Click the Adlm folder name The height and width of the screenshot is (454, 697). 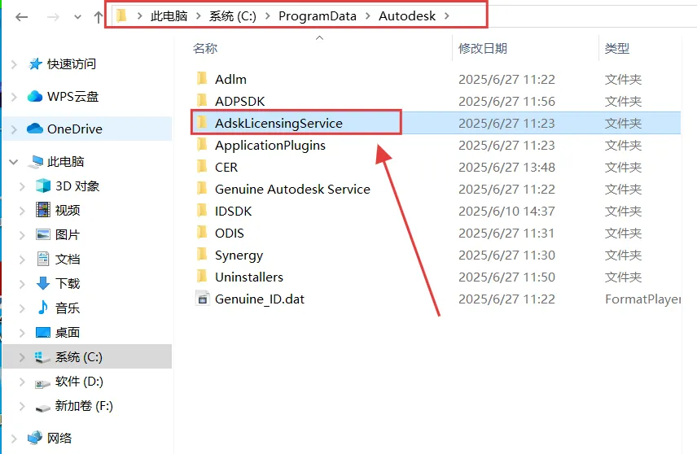point(230,79)
